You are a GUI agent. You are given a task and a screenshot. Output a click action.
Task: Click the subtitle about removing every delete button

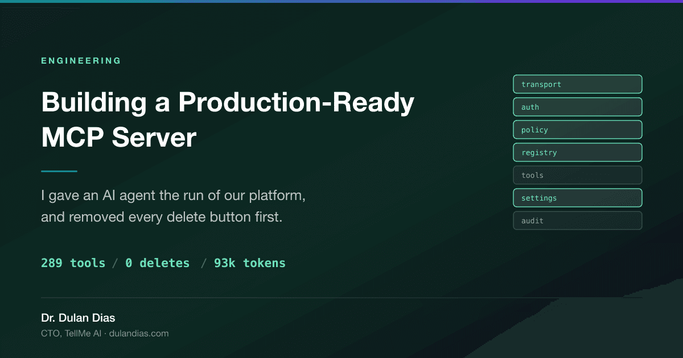click(x=174, y=206)
